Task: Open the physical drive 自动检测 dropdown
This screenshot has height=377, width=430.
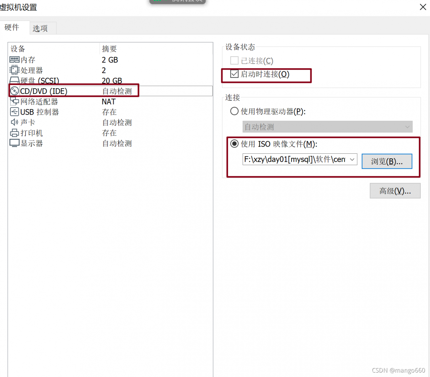Action: click(327, 127)
